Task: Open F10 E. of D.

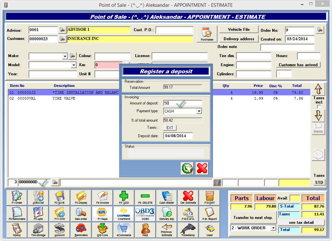Action: [x=188, y=214]
